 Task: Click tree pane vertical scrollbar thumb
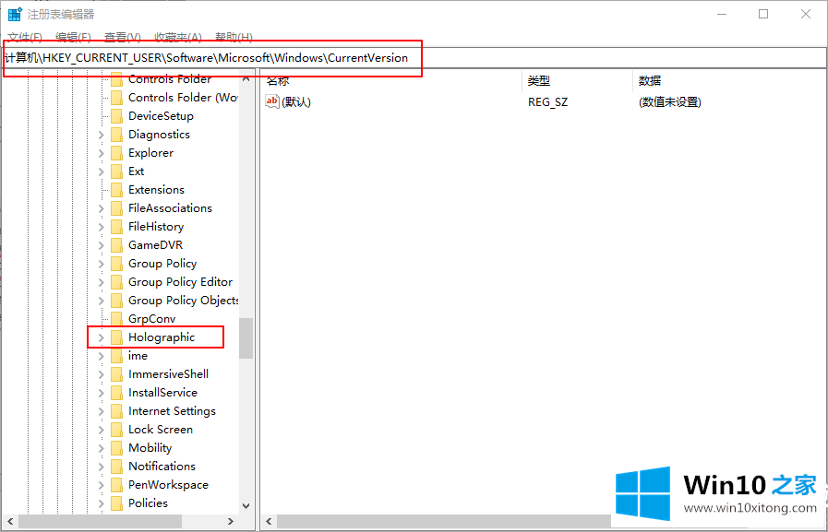246,338
